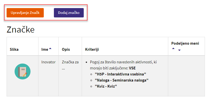This screenshot has width=212, height=103.
Task: Click the Podeljeno meni up arrow
Action: click(173, 48)
